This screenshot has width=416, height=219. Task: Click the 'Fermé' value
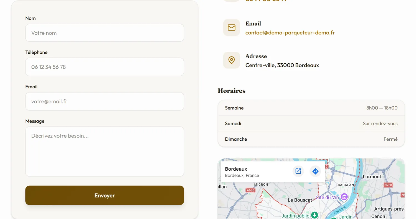coord(390,139)
